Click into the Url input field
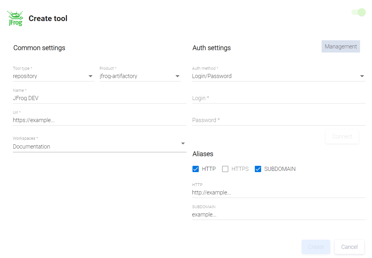 point(99,120)
